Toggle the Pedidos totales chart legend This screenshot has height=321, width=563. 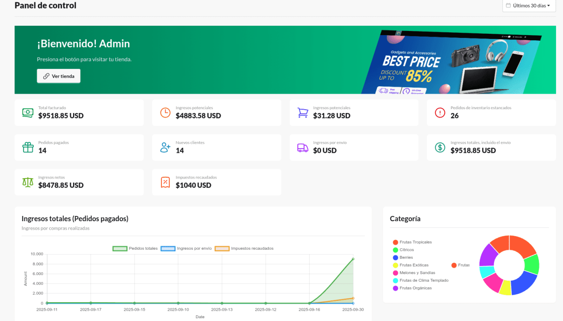click(x=135, y=248)
